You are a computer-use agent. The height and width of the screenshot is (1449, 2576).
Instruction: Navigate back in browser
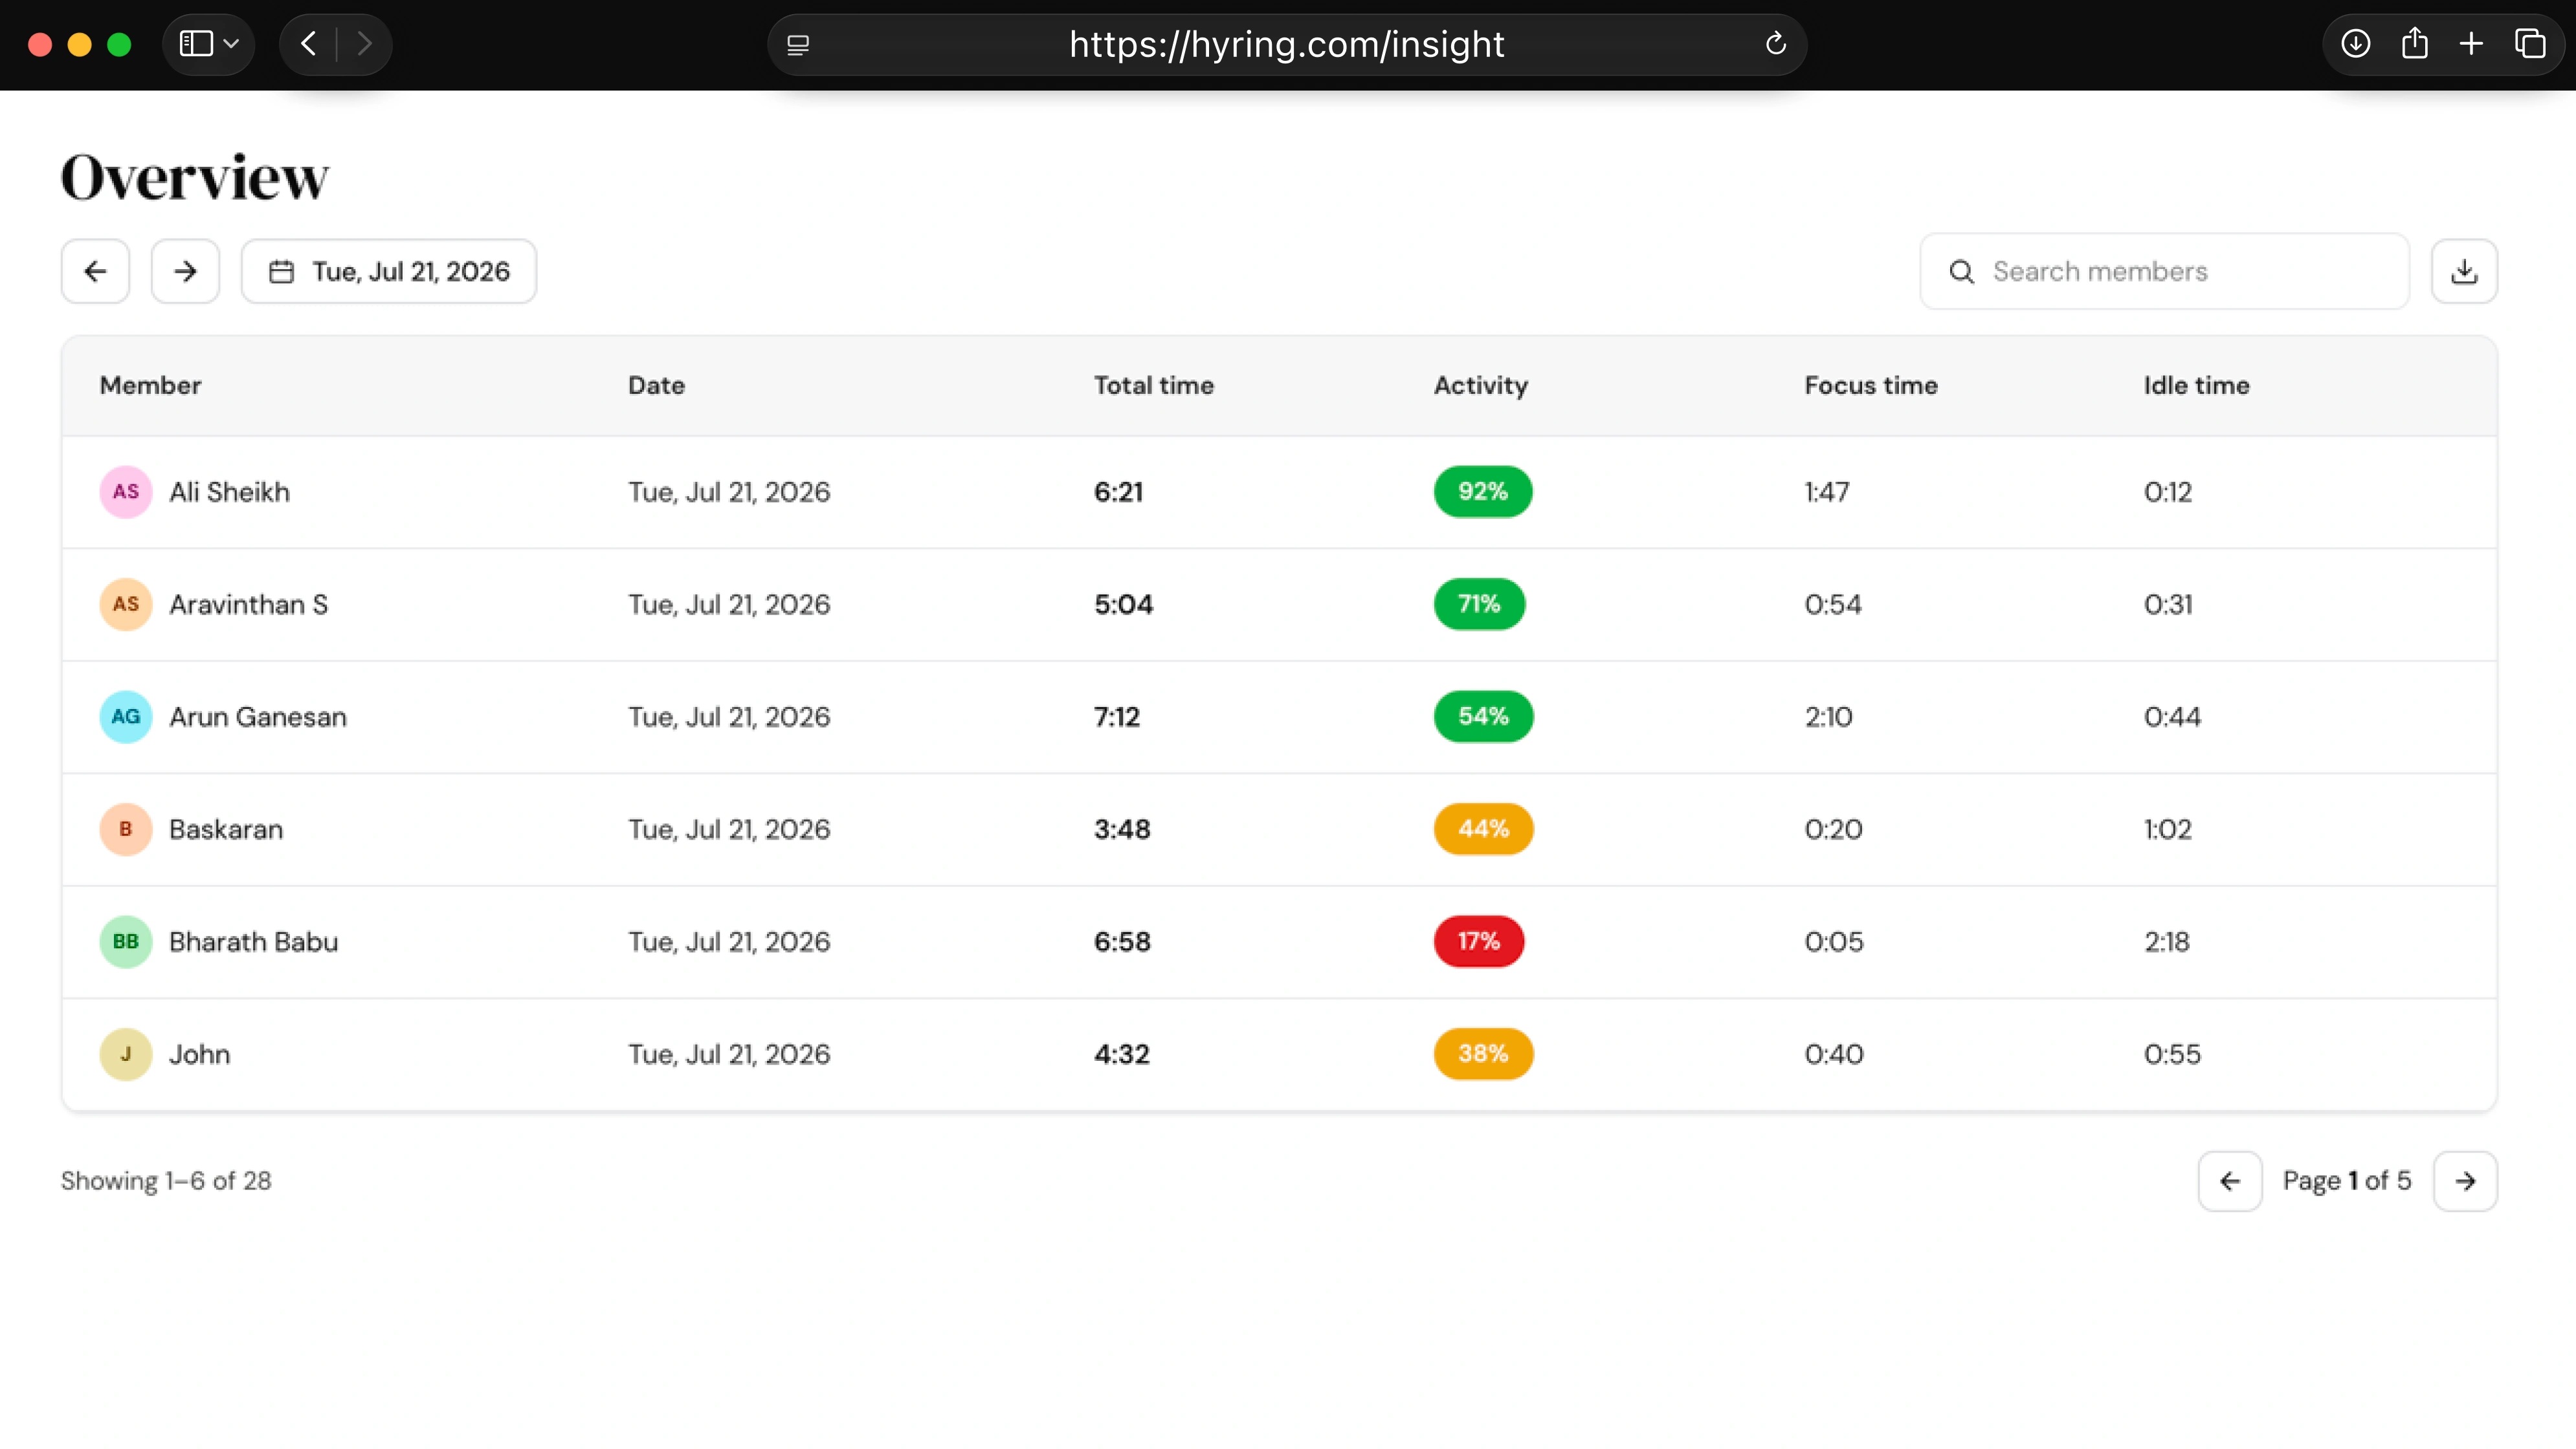click(x=308, y=44)
